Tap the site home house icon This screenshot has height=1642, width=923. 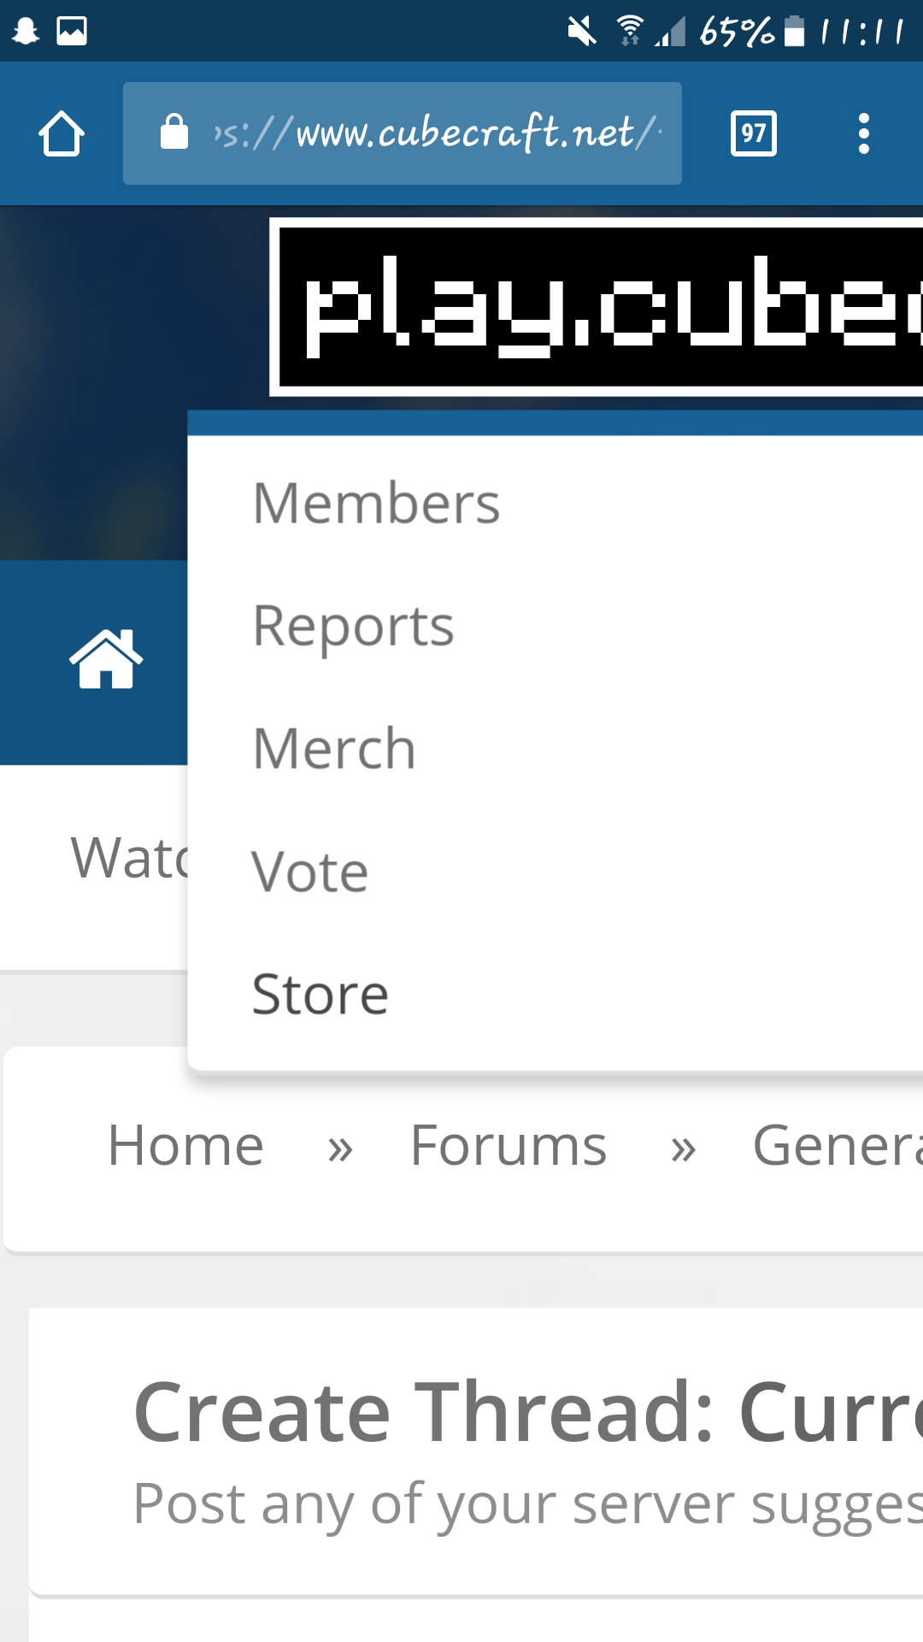[106, 659]
